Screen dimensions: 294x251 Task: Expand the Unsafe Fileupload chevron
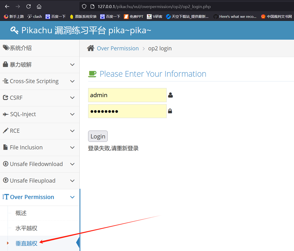tap(72, 181)
